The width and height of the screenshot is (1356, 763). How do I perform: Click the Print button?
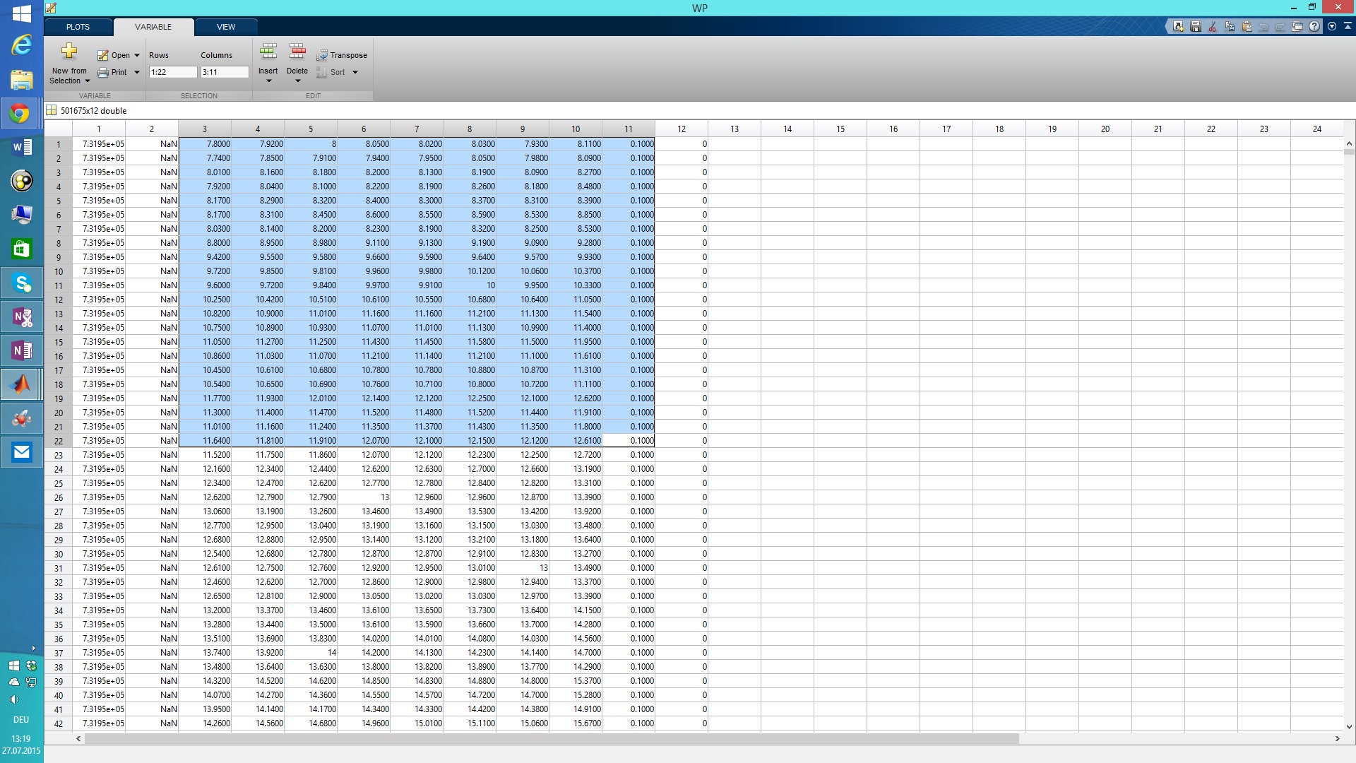113,72
